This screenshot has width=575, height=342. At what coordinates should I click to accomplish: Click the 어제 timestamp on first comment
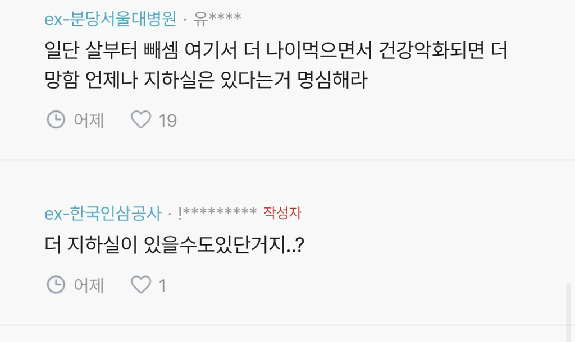click(x=89, y=120)
